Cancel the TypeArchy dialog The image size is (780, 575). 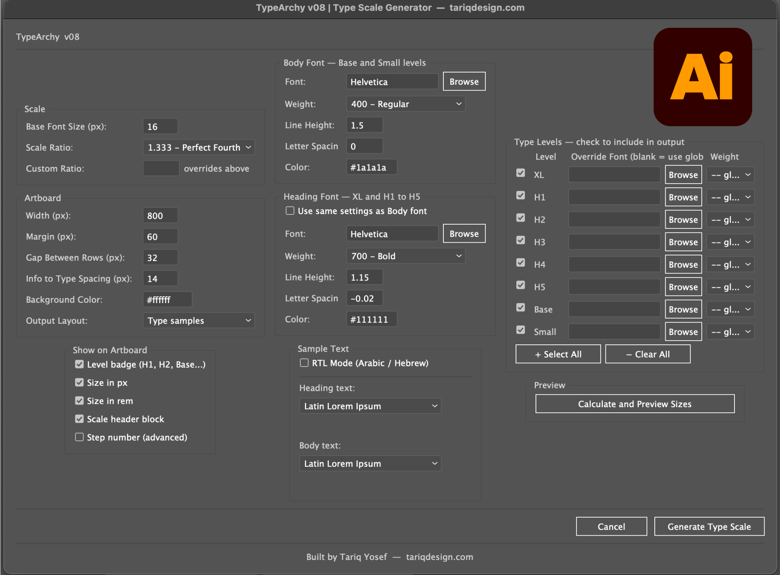pyautogui.click(x=611, y=527)
